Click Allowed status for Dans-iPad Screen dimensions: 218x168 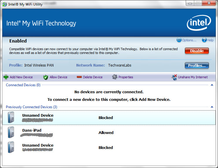pyautogui.click(x=106, y=133)
